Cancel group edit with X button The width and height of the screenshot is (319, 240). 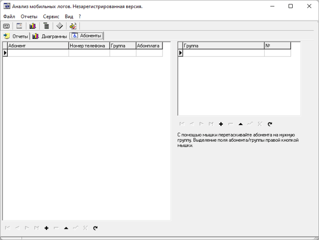260,124
